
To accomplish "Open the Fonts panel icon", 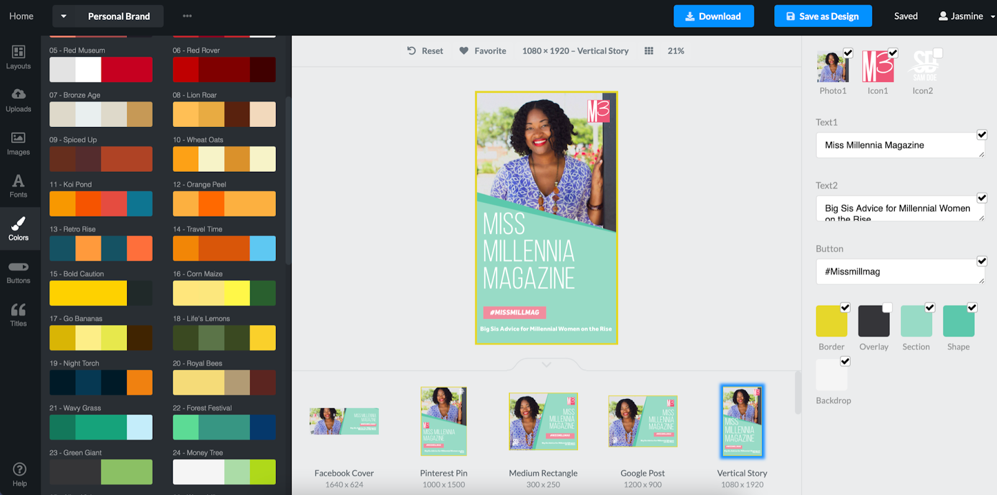I will 19,181.
